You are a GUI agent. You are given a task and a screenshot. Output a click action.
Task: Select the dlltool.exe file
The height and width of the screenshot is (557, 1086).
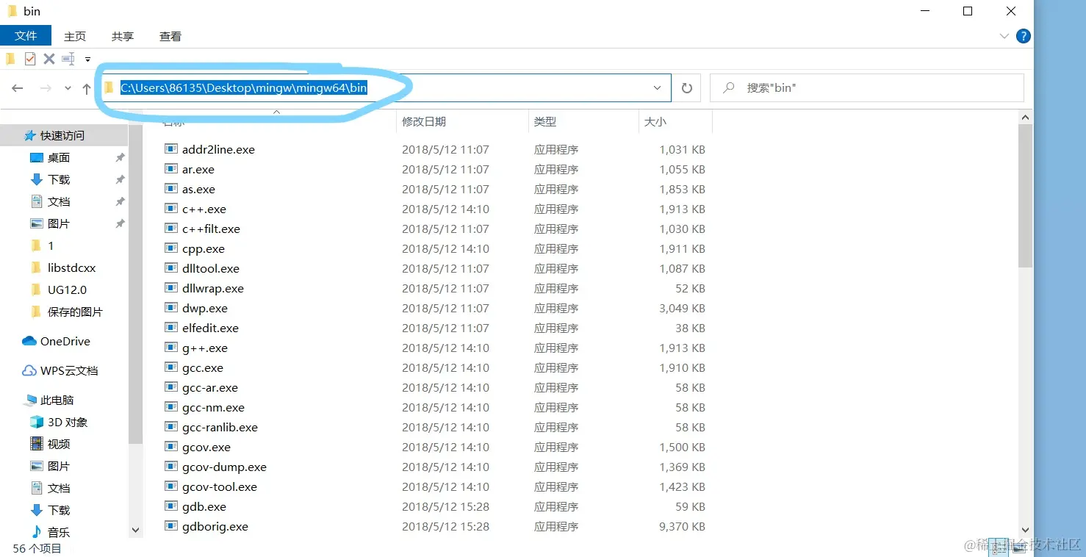tap(211, 268)
